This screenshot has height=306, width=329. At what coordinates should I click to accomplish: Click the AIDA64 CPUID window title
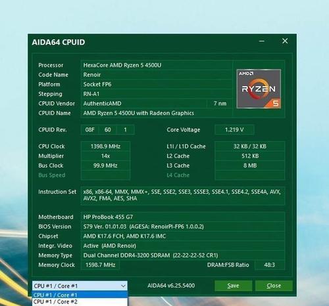(59, 42)
